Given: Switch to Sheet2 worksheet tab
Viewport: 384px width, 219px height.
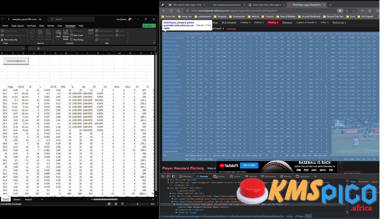Looking at the screenshot, I should click(17, 199).
